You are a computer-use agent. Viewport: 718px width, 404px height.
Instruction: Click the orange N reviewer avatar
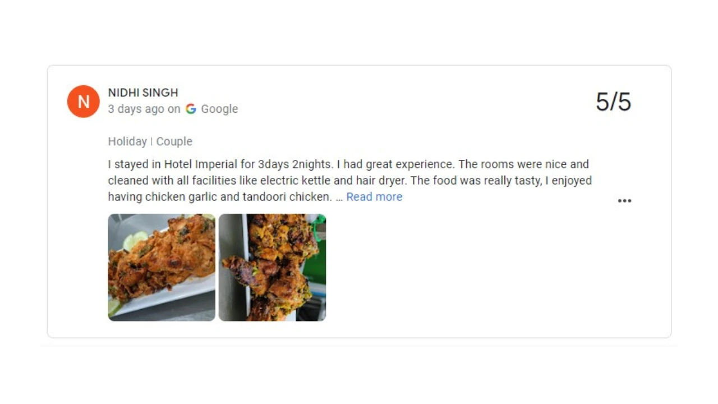pyautogui.click(x=83, y=102)
